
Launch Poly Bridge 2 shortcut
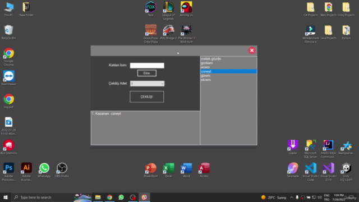tap(168, 33)
